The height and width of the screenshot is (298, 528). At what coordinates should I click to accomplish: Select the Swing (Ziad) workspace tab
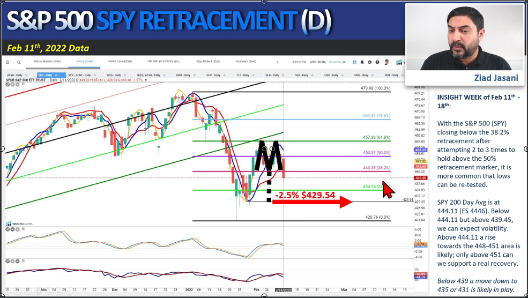(x=85, y=61)
